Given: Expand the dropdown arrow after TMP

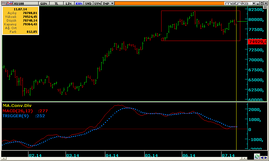Looking at the screenshot, I should 112,3.
